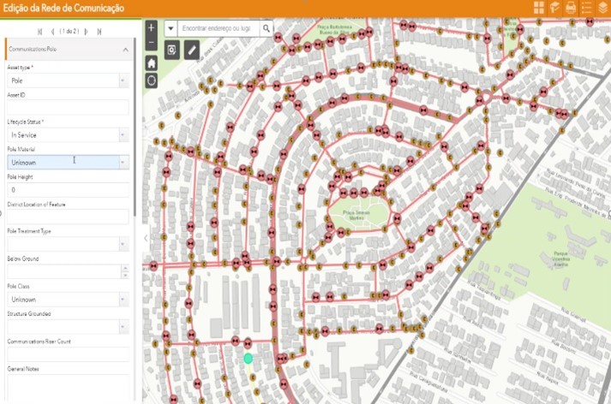611x404 pixels.
Task: Open search source selector arrow
Action: coord(170,28)
